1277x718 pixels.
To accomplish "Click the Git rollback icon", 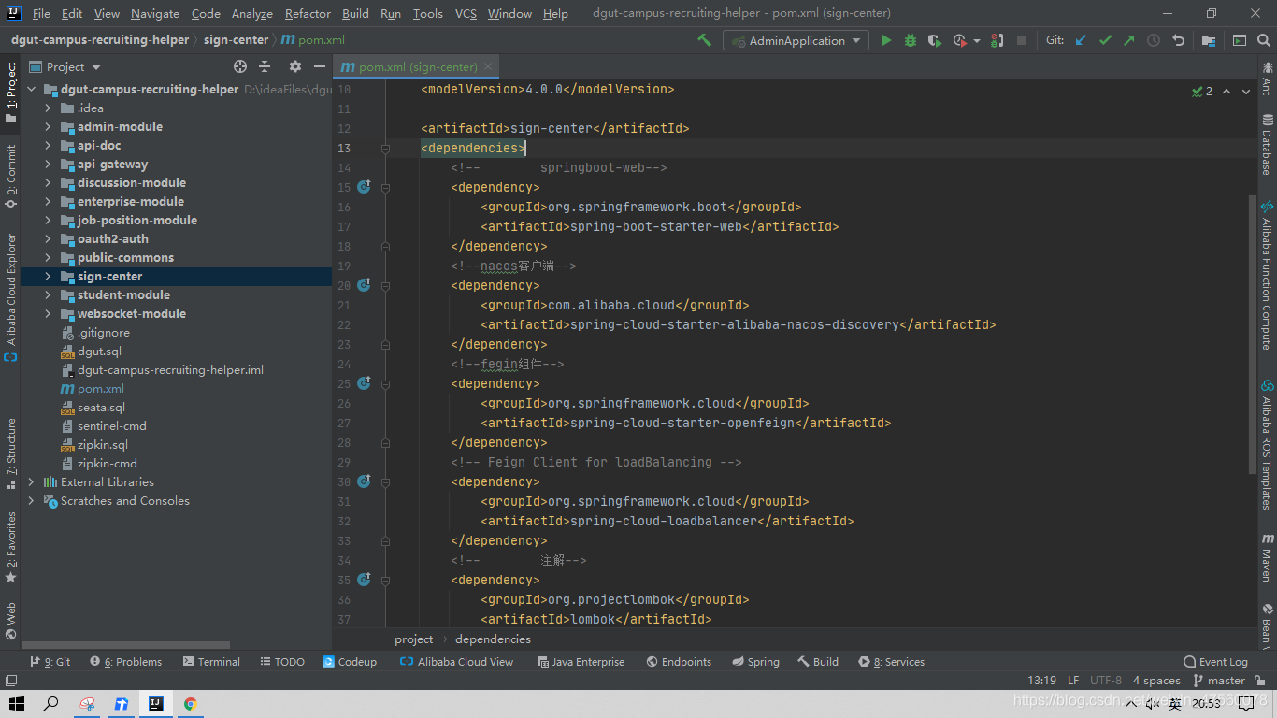I will pyautogui.click(x=1178, y=40).
